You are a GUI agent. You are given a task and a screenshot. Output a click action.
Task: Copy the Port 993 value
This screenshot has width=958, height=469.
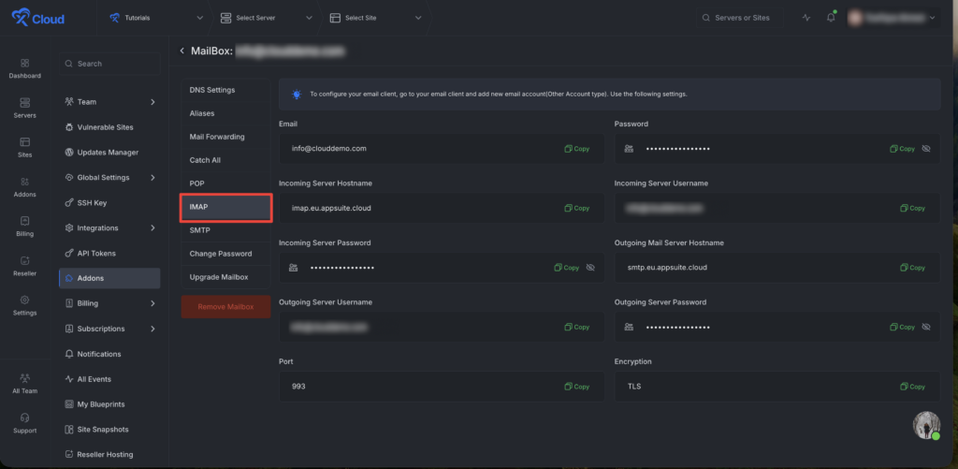[577, 387]
